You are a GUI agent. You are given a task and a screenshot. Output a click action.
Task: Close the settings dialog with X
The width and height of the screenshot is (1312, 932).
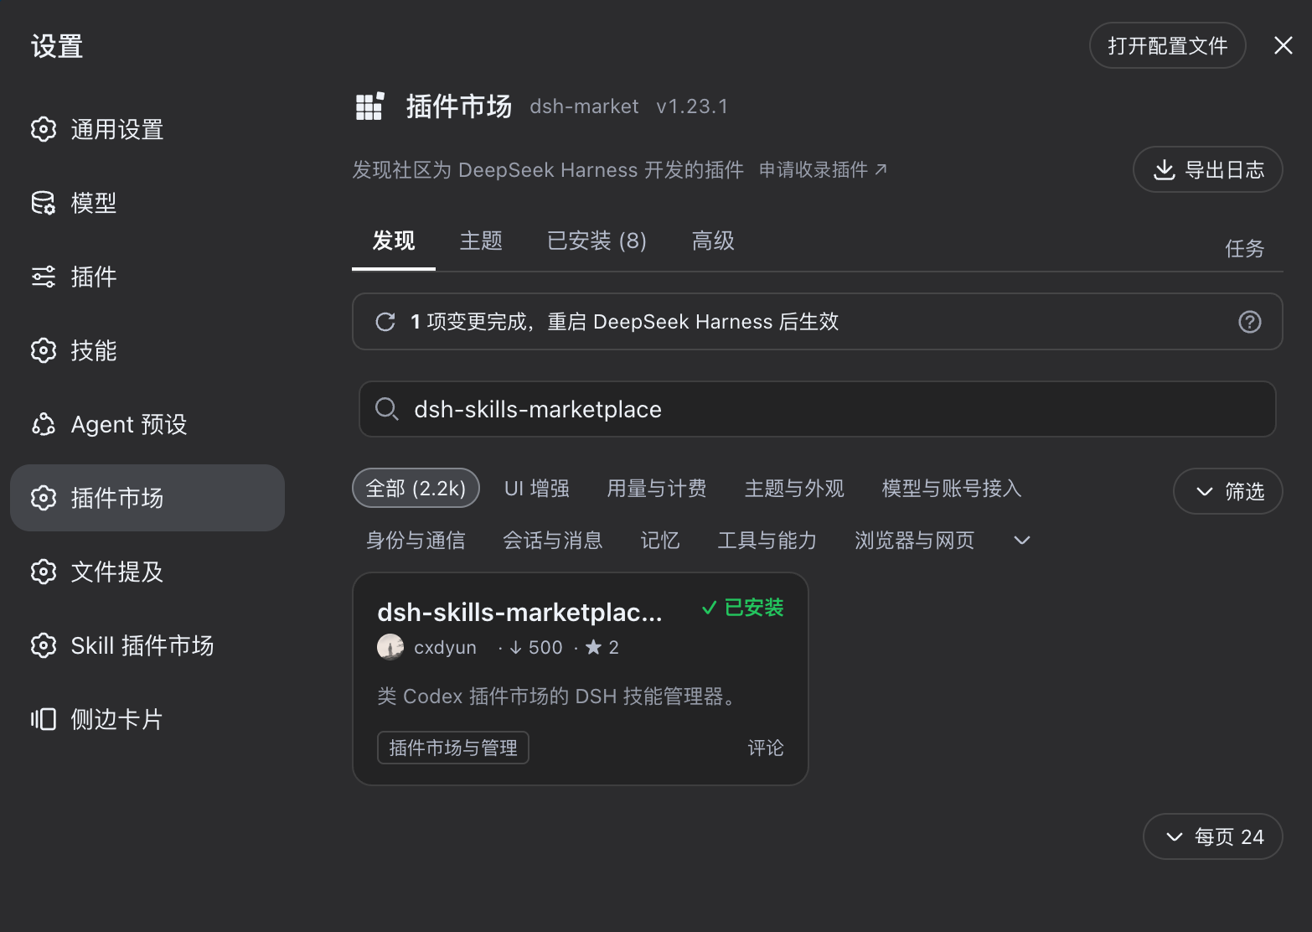(1284, 45)
